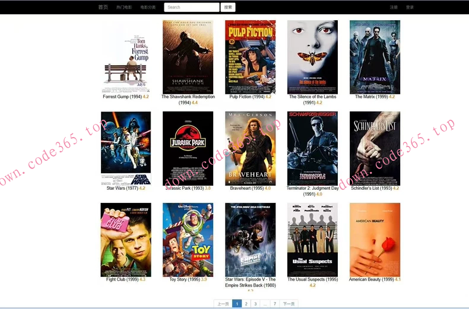This screenshot has height=309, width=469.
Task: Open the Toy Story poster
Action: click(188, 240)
